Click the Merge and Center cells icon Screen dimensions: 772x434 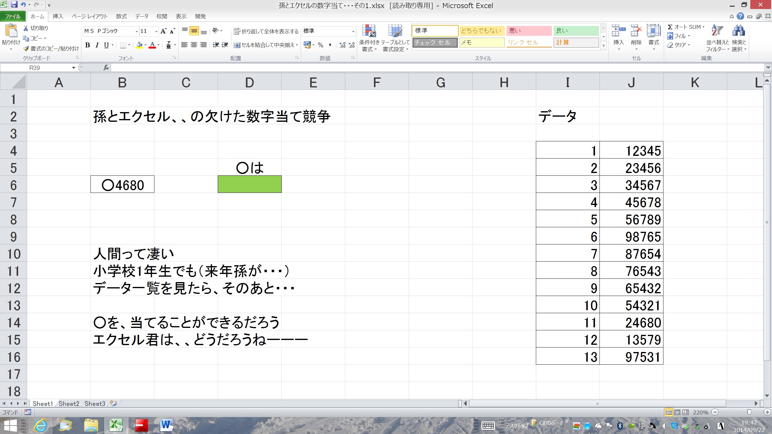(x=237, y=45)
